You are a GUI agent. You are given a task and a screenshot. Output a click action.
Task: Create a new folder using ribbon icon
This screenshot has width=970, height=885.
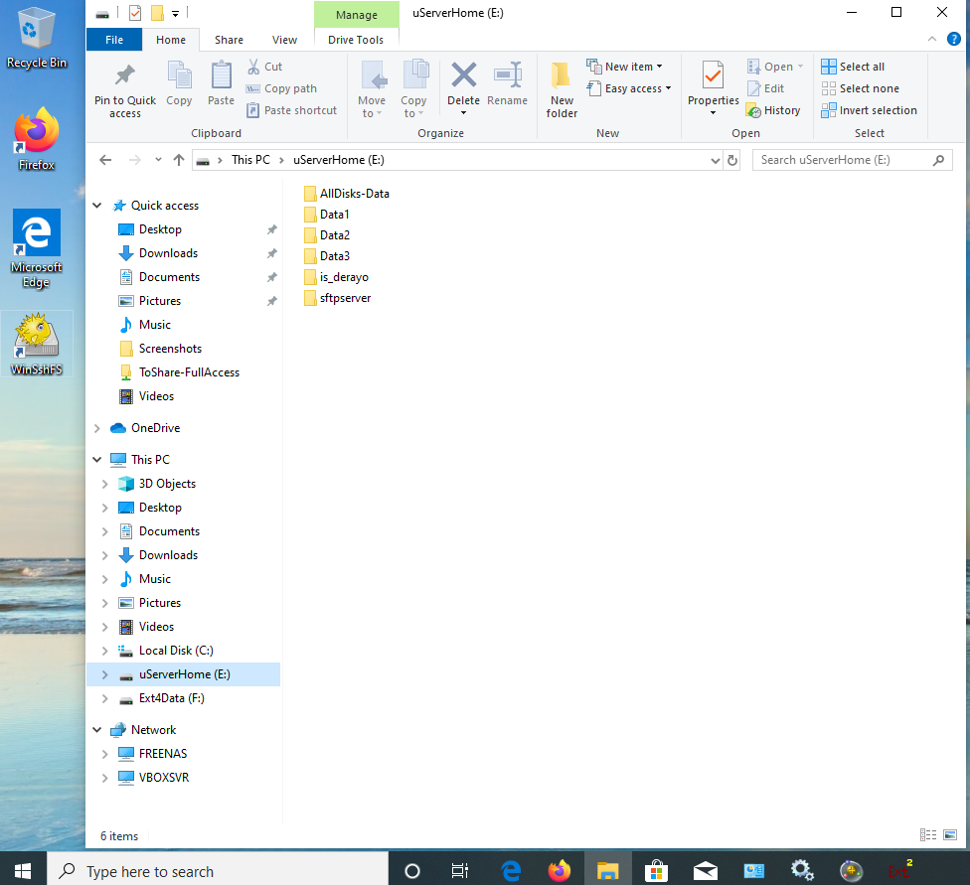click(x=562, y=77)
